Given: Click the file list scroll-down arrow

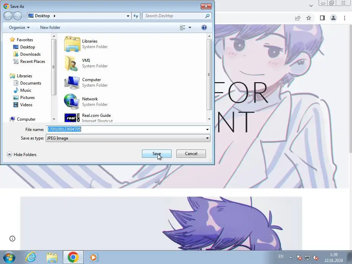Looking at the screenshot, I should [209, 119].
